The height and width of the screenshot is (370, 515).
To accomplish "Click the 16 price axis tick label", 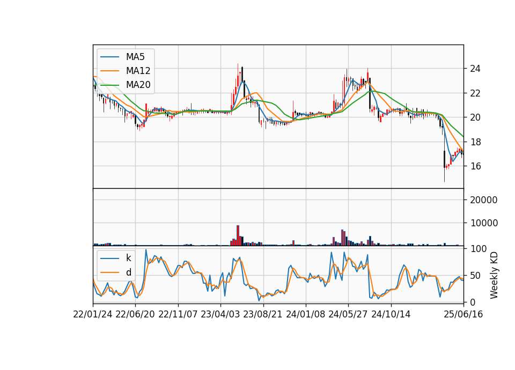I will pos(475,166).
